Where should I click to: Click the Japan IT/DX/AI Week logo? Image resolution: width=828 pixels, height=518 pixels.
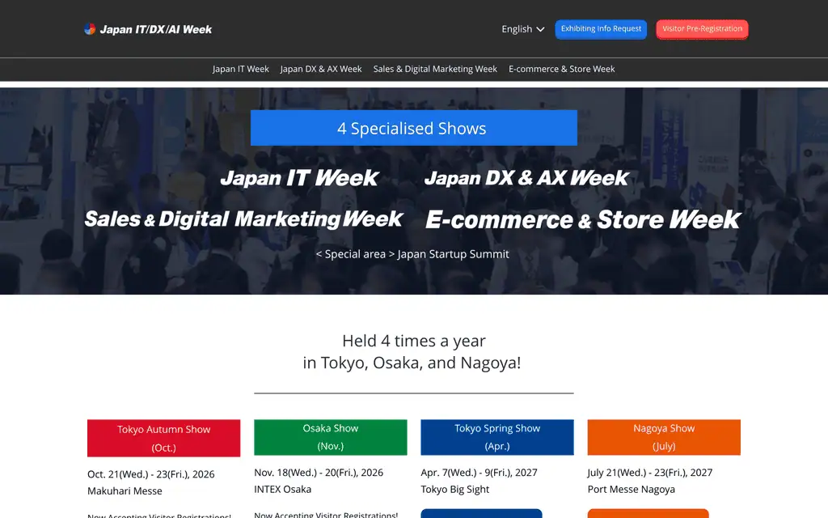[148, 29]
